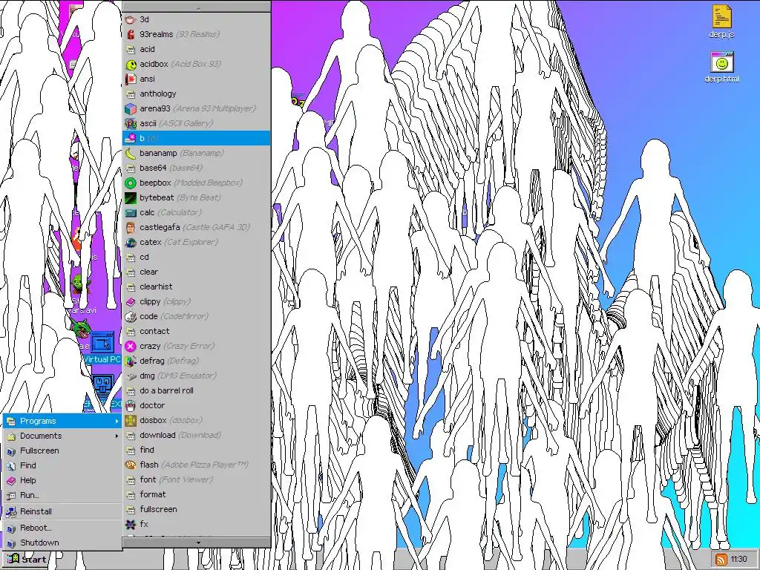The image size is (760, 570).
Task: Click the catex globe icon
Action: [131, 243]
